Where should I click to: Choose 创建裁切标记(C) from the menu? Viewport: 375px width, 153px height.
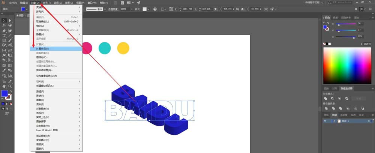click(x=56, y=85)
